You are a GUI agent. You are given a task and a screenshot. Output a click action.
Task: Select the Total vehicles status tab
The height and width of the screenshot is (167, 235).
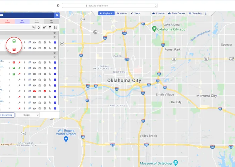pyautogui.click(x=51, y=21)
